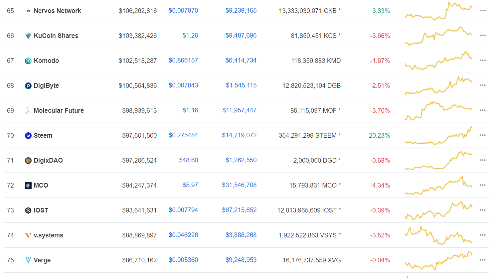Click MCO volume $31,546,708

pos(240,185)
